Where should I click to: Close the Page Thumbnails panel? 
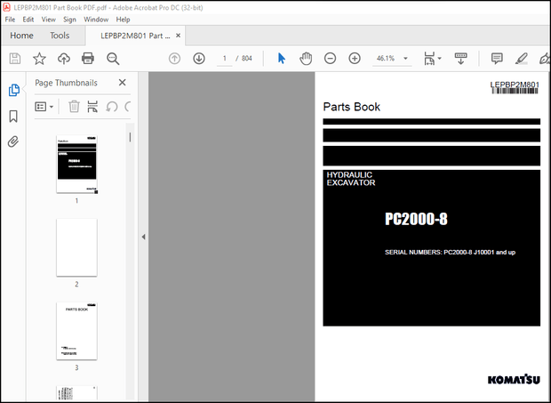[122, 83]
